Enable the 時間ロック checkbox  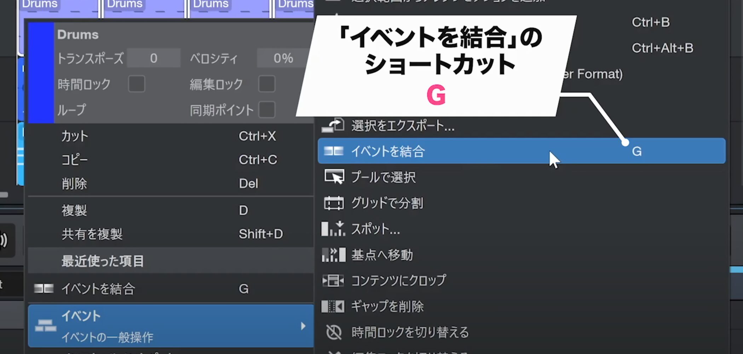(x=137, y=84)
